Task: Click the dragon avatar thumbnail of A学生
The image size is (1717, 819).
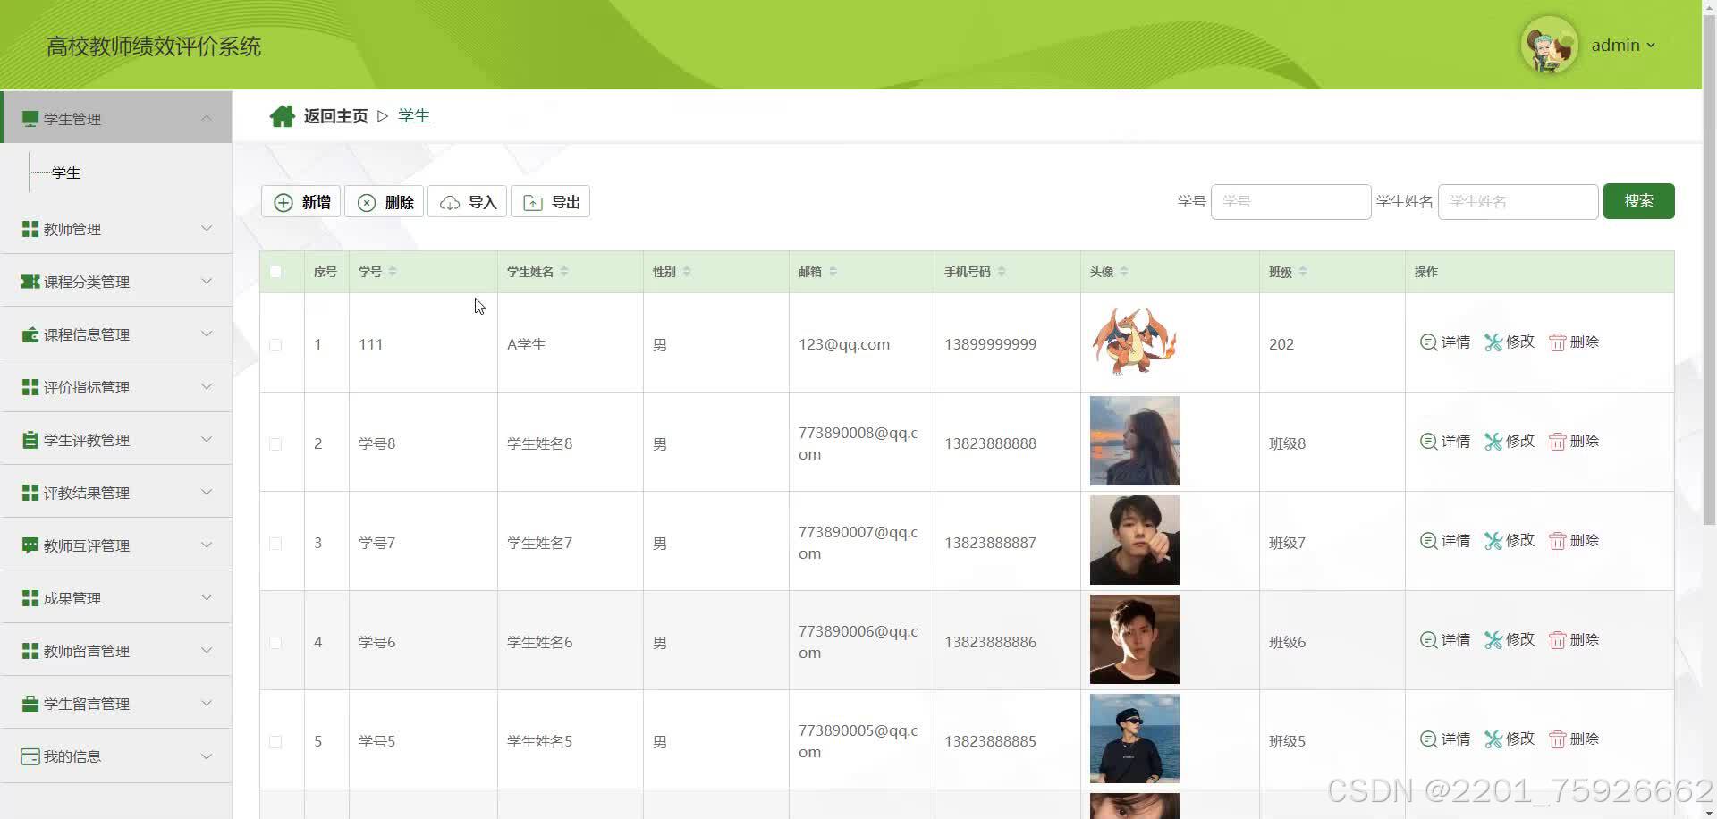Action: point(1134,342)
